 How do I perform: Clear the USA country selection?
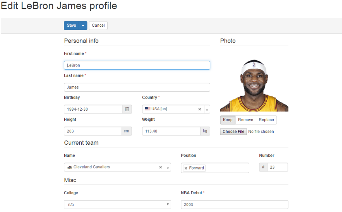[200, 109]
